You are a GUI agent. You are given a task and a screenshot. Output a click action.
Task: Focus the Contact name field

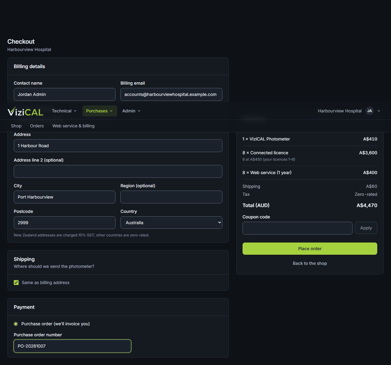click(64, 94)
